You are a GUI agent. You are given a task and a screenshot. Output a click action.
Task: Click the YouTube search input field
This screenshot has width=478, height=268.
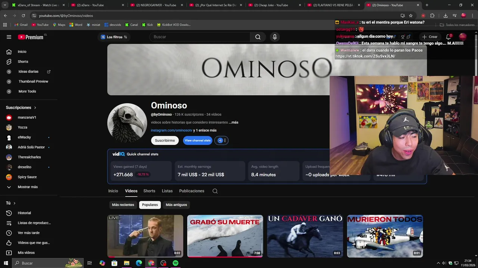coord(200,37)
